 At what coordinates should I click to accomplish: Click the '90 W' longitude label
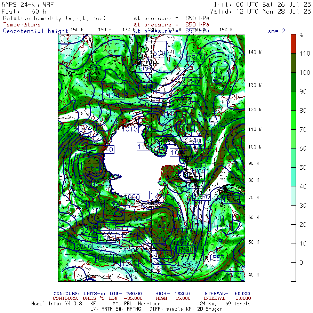254,163
